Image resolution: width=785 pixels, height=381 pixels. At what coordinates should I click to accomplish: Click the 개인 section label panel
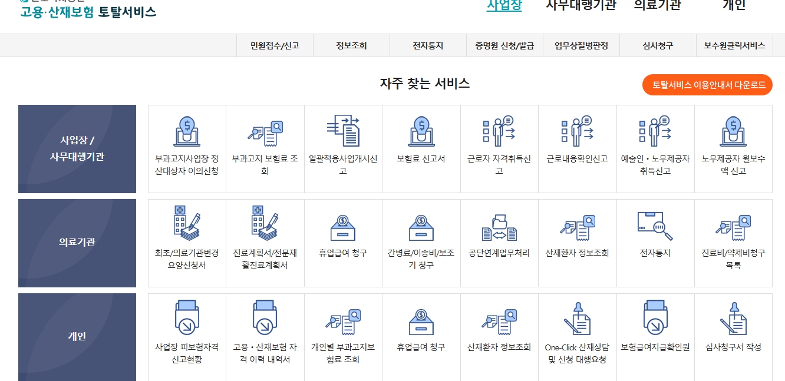pyautogui.click(x=77, y=336)
